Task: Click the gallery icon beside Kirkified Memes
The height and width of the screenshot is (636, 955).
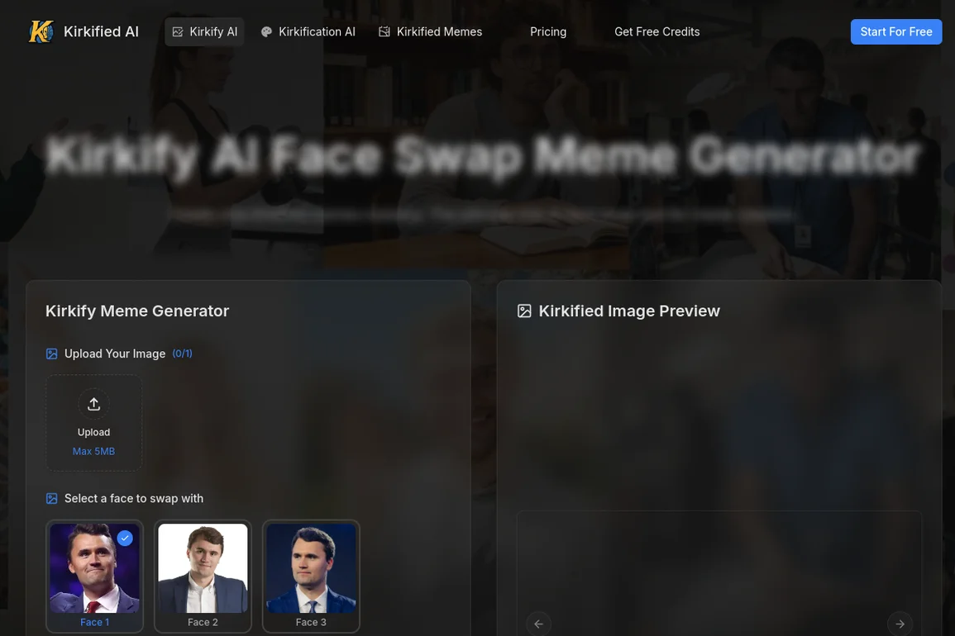Action: [384, 31]
